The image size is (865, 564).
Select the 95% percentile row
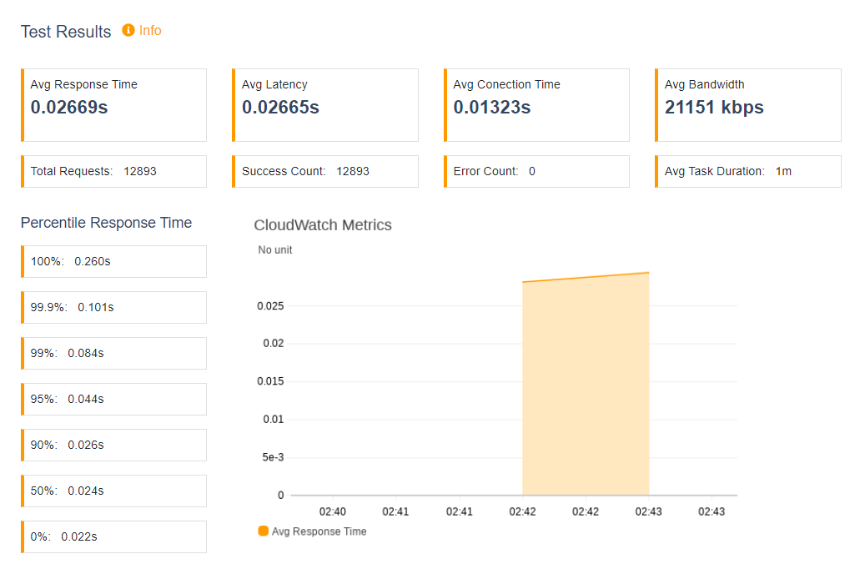(x=113, y=399)
